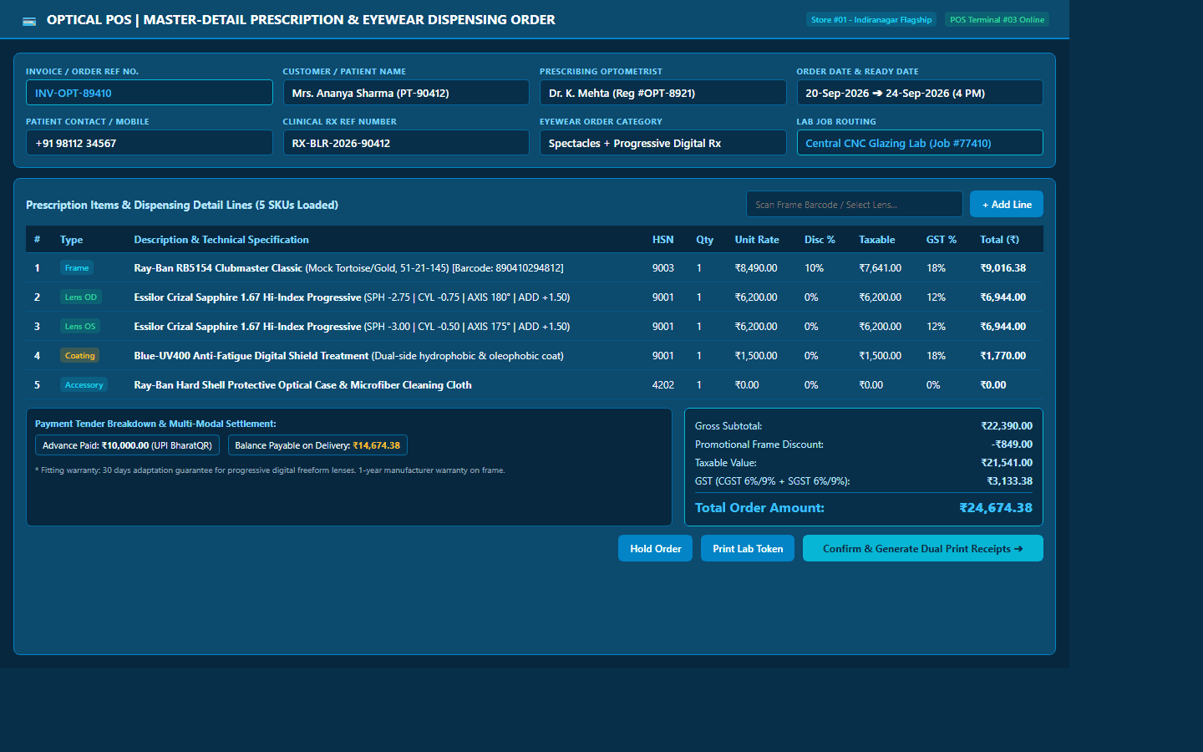
Task: Click the POS card icon beside the title
Action: (x=29, y=21)
